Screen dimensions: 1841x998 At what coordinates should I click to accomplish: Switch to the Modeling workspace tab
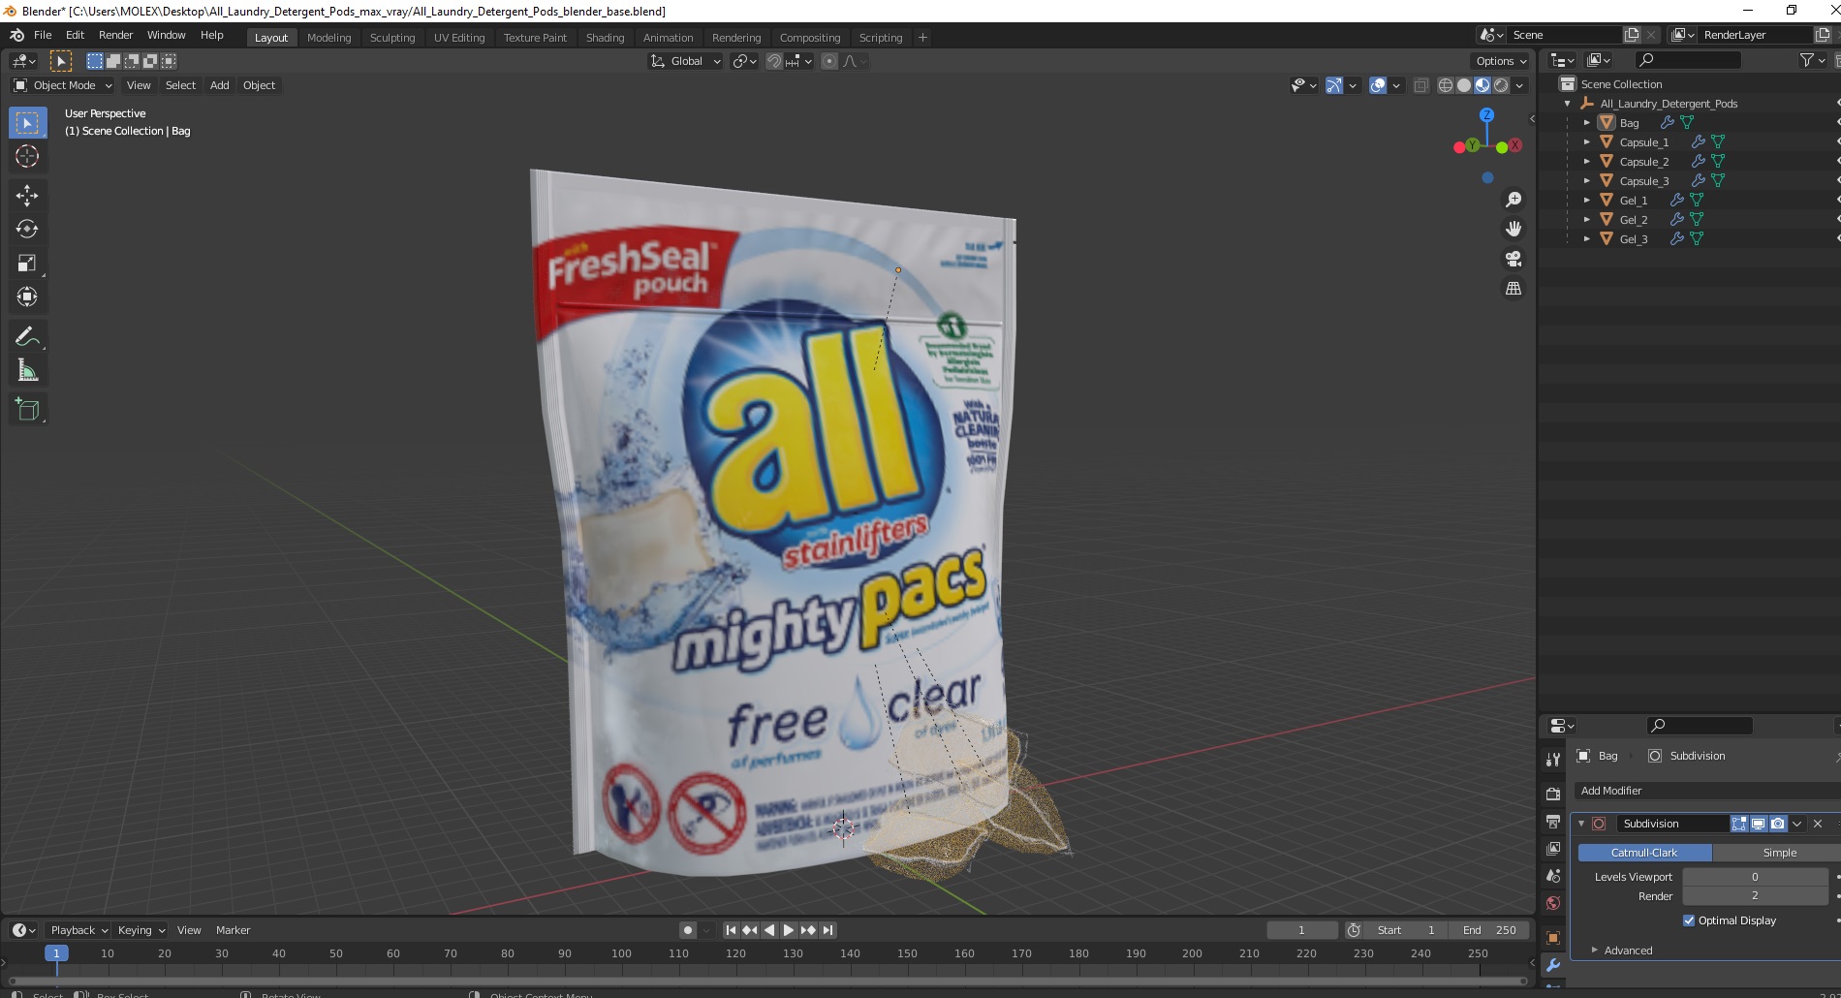pyautogui.click(x=328, y=38)
